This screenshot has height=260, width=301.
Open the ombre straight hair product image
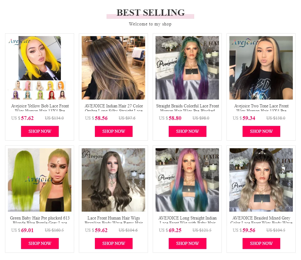[x=113, y=68]
